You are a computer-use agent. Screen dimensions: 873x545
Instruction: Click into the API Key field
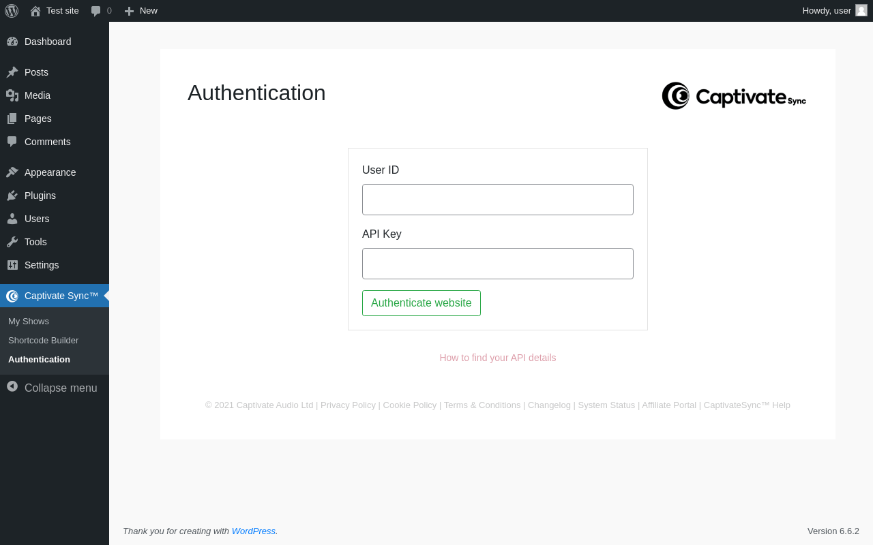[x=497, y=264]
